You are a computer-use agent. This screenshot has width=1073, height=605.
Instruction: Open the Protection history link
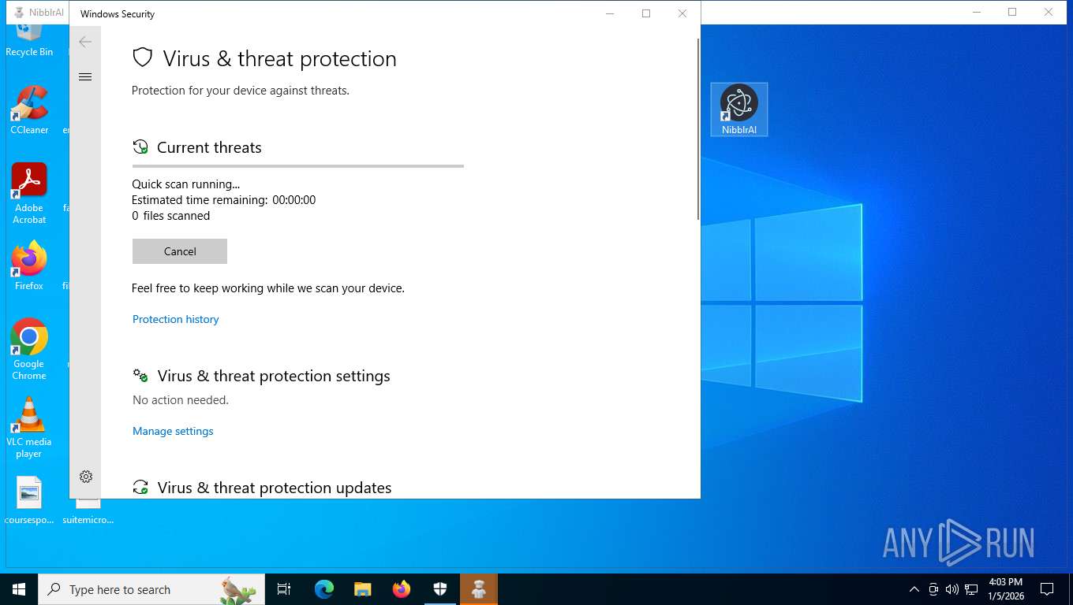175,319
